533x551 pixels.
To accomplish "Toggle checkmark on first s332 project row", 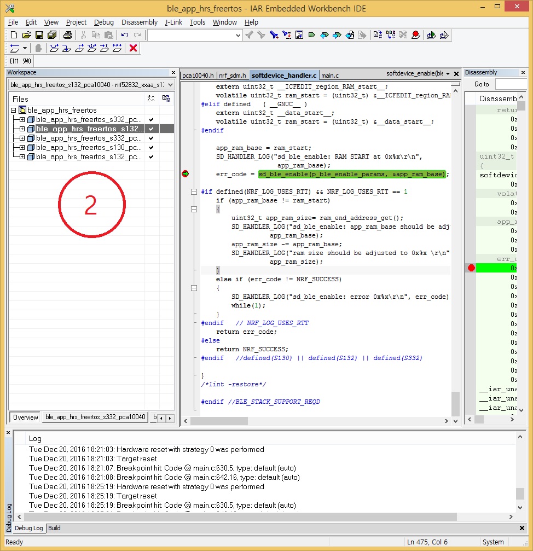I will click(x=152, y=119).
